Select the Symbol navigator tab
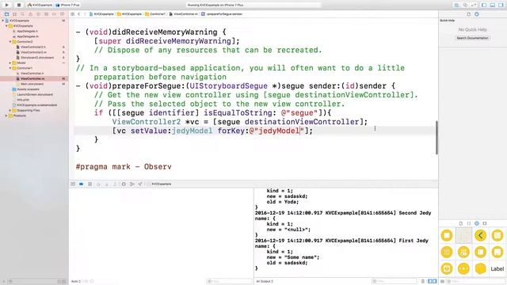The image size is (507, 285). coord(14,14)
